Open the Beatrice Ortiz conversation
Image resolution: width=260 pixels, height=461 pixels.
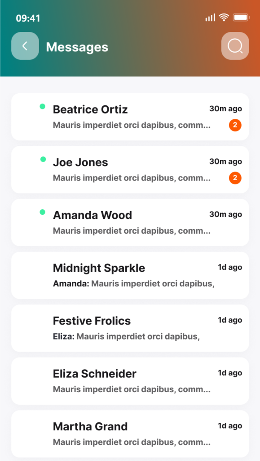tap(130, 117)
